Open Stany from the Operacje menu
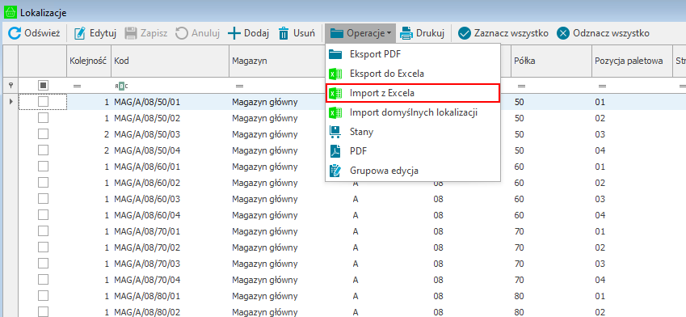 [413, 132]
